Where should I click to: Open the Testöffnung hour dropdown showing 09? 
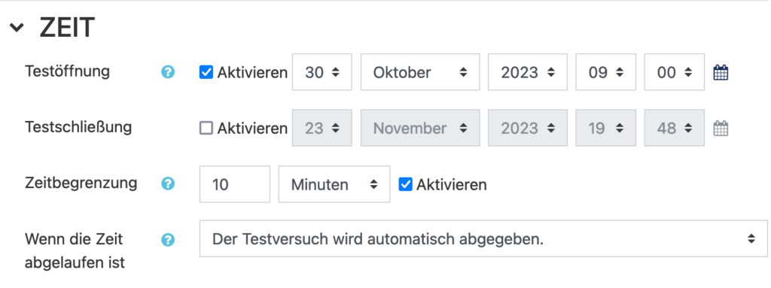tap(606, 72)
